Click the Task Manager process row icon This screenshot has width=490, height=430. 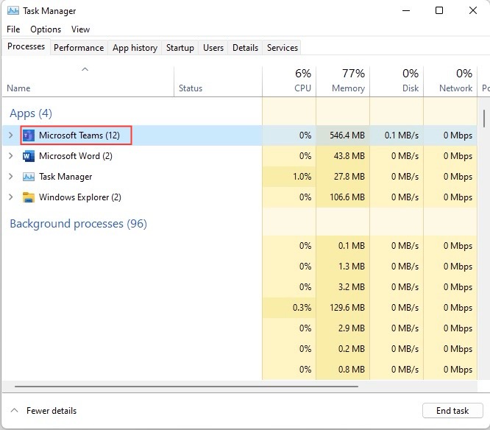tap(29, 177)
